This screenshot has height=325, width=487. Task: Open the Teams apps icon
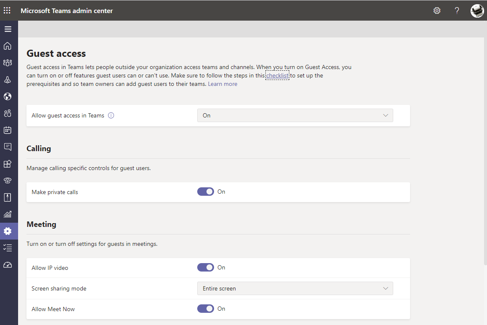point(8,164)
